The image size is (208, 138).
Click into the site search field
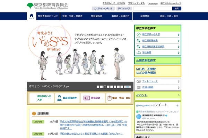click(153, 8)
